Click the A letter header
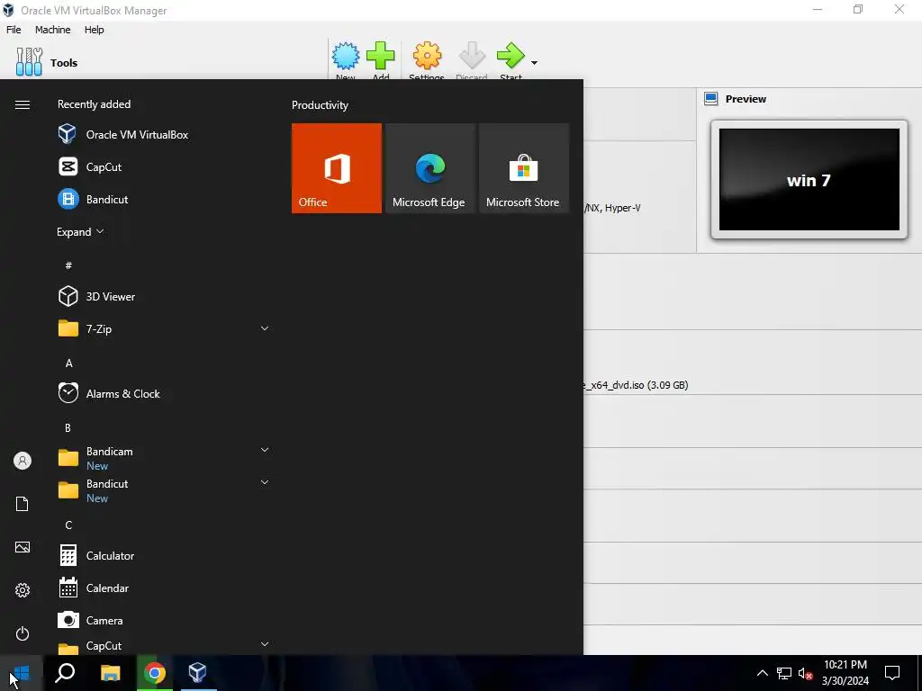The height and width of the screenshot is (691, 922). point(68,363)
